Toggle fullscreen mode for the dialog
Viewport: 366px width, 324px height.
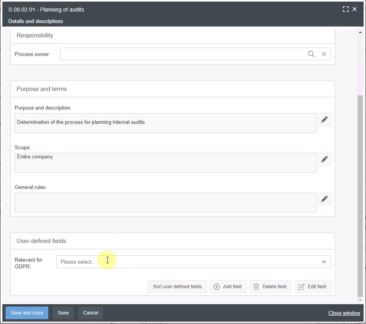point(345,9)
